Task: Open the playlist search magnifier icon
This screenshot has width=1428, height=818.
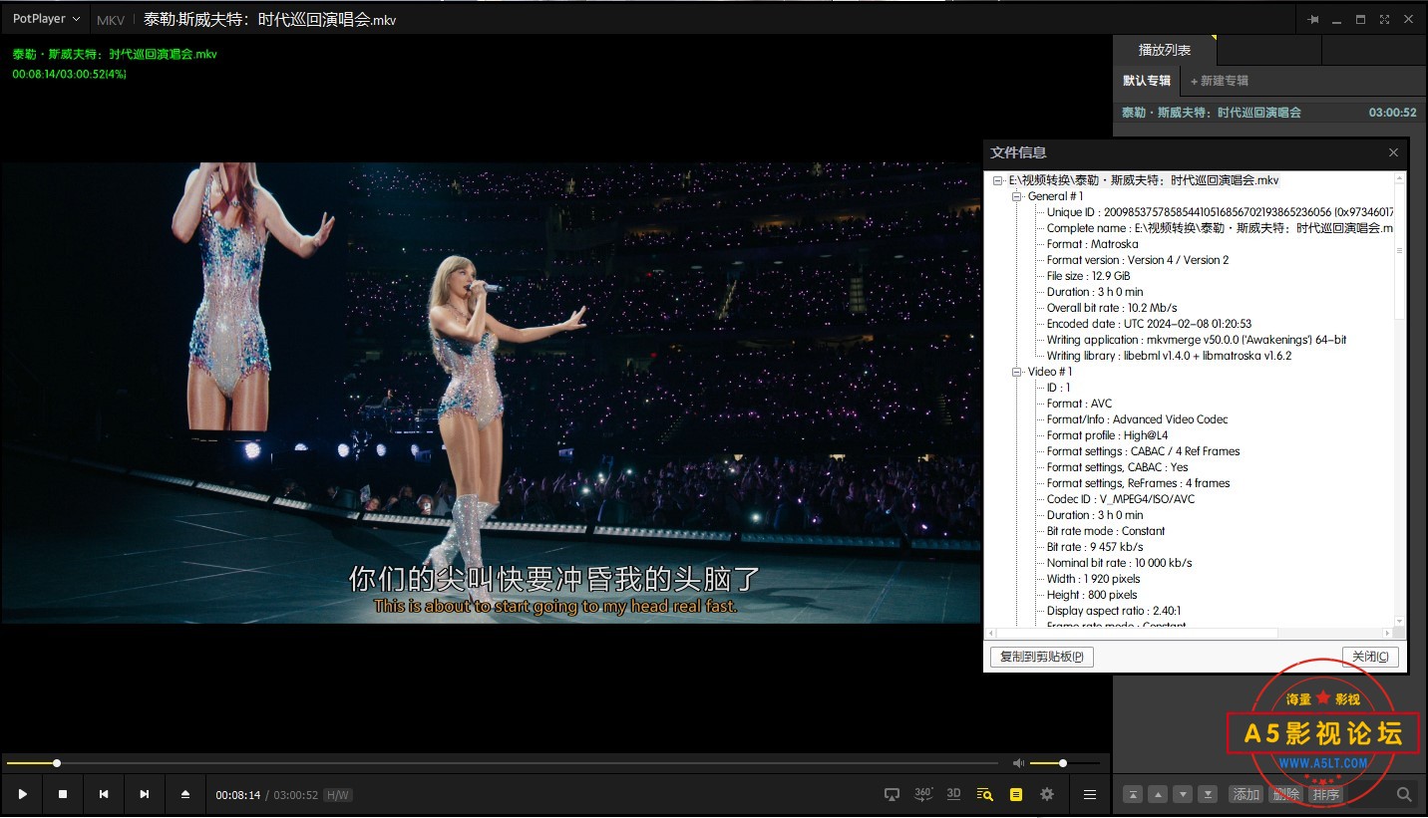Action: pyautogui.click(x=1404, y=794)
